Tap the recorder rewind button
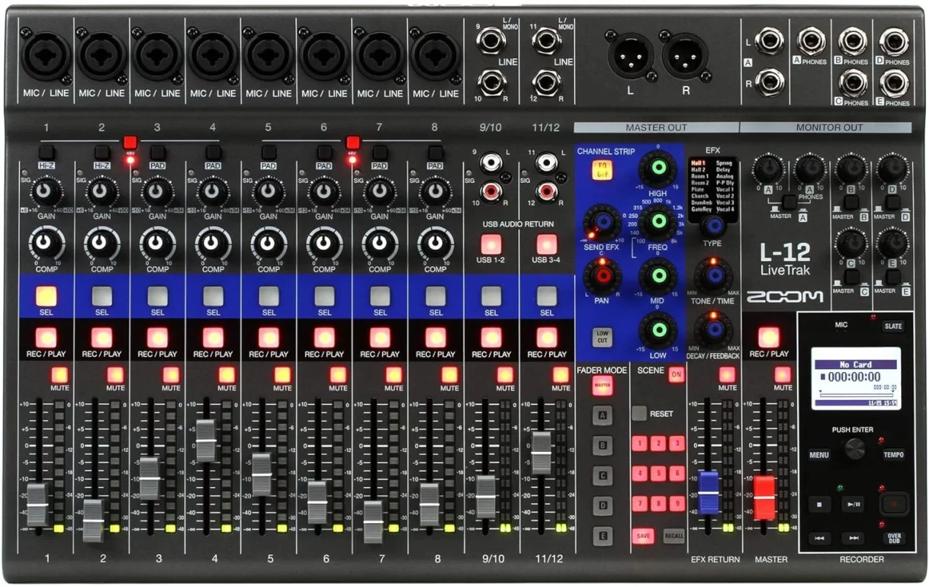Screen dimensions: 929x587 [820, 539]
